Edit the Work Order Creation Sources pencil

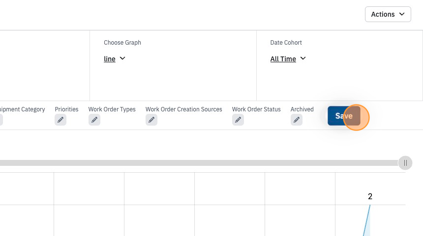click(x=151, y=120)
